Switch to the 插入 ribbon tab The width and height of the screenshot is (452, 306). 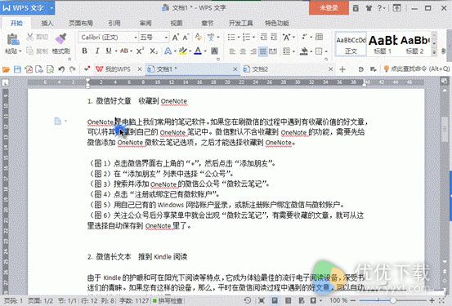(x=47, y=24)
